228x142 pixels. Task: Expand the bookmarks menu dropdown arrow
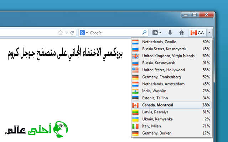coord(160,33)
